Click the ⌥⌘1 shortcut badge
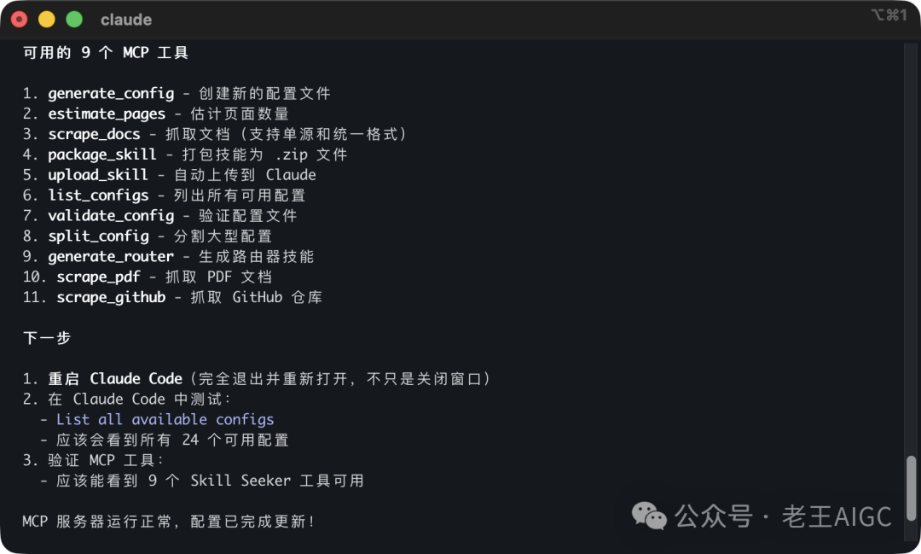Screen dimensions: 921x554 click(887, 15)
